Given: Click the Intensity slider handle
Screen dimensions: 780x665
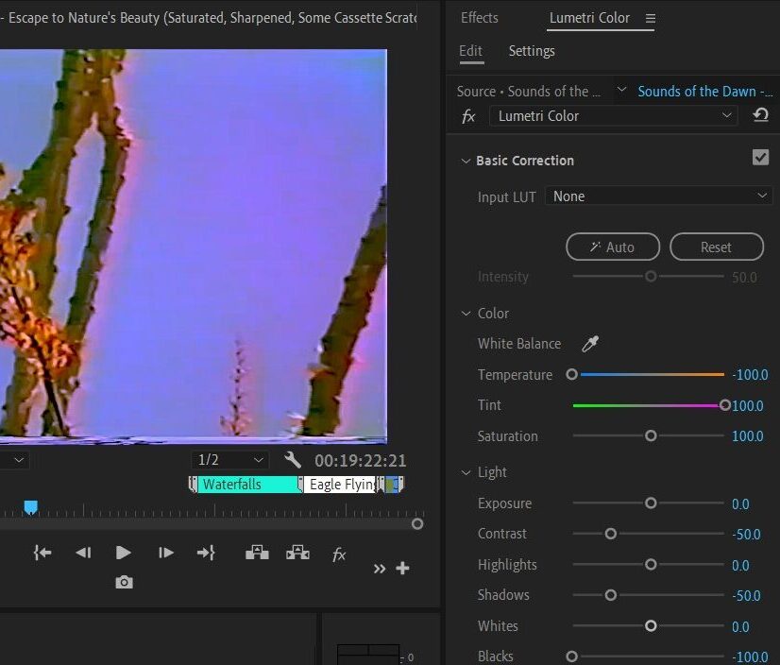Looking at the screenshot, I should 651,276.
